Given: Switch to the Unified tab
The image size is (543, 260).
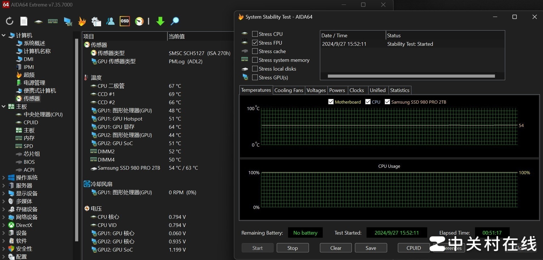Looking at the screenshot, I should [378, 90].
